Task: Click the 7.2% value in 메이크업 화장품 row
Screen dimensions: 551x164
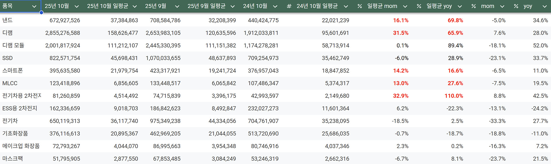Action: (542, 146)
